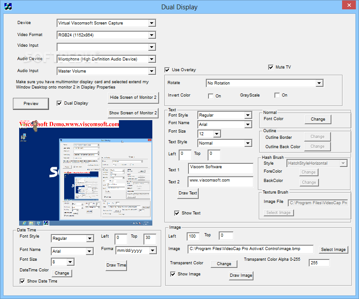
Task: Click the Dual Display app icon in title bar
Action: (x=8, y=6)
